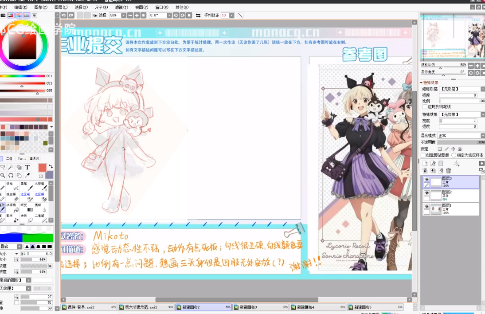The width and height of the screenshot is (485, 314).
Task: Select the Hand pan tool
Action: click(x=19, y=176)
